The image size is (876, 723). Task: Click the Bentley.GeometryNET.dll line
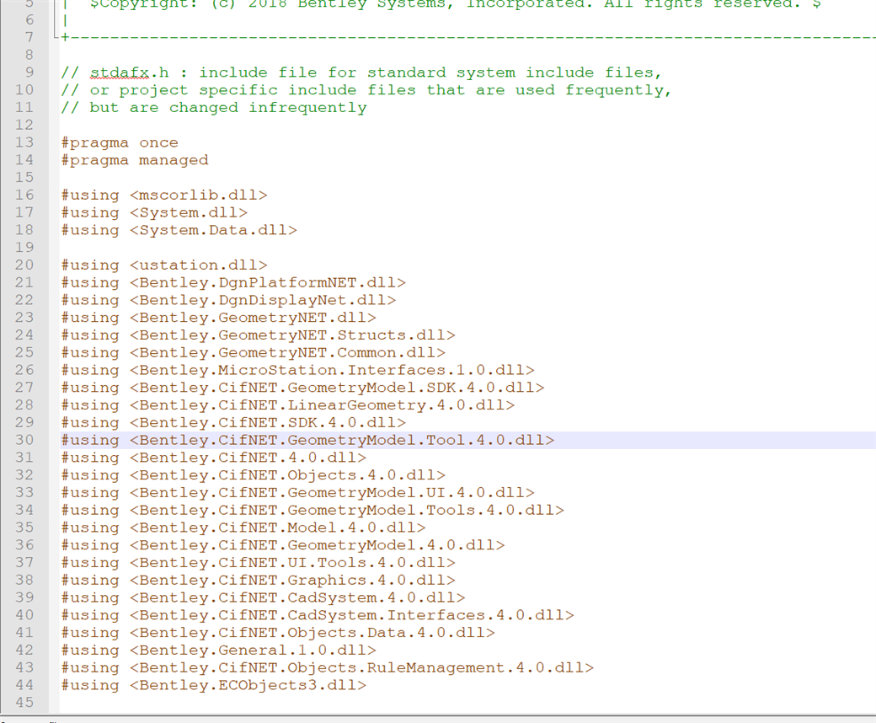pos(218,318)
